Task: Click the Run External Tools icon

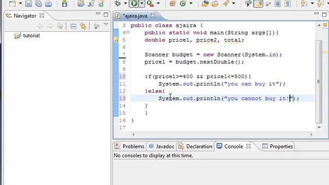Action: click(150, 4)
